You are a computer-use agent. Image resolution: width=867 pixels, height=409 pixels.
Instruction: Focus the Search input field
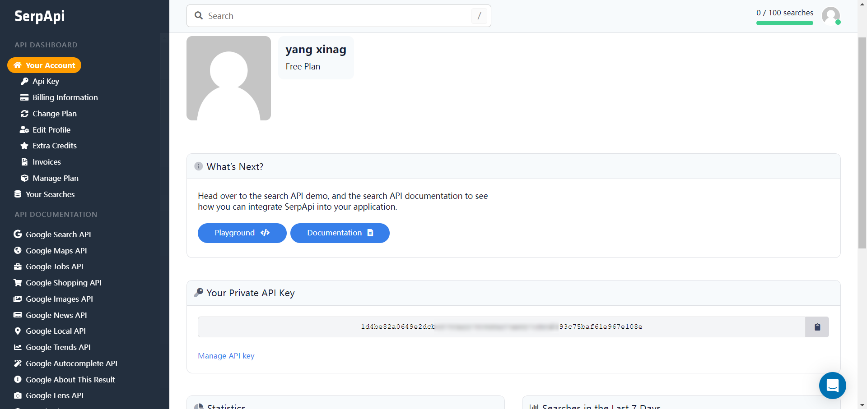point(339,16)
